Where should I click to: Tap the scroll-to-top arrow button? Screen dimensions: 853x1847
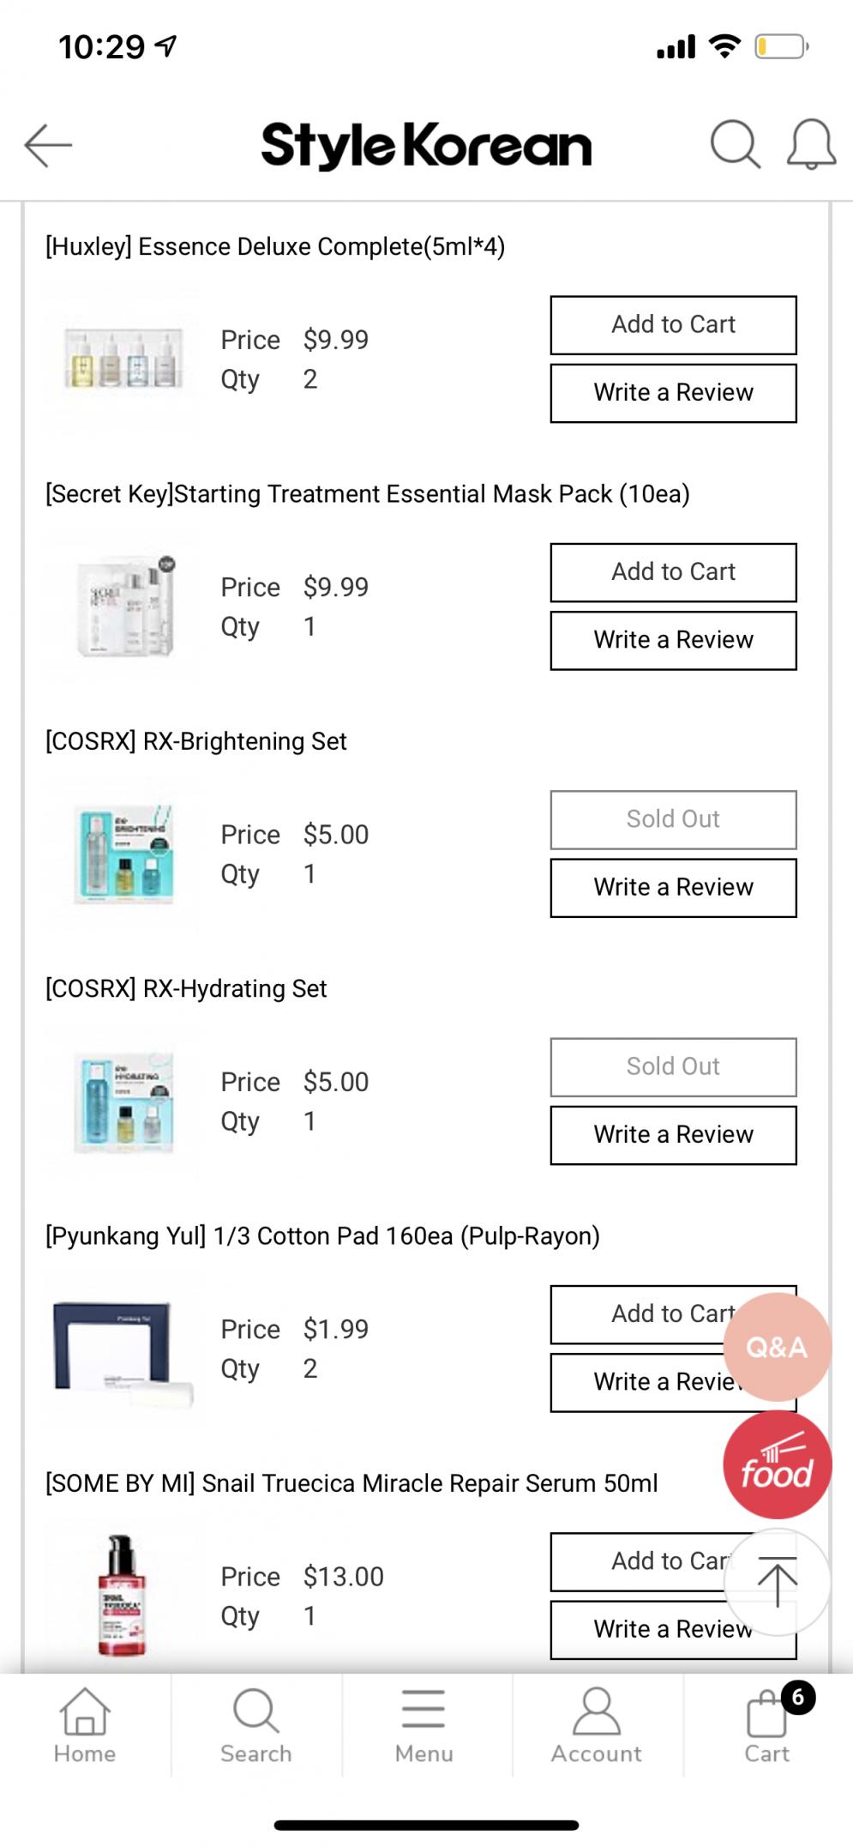tap(777, 1583)
